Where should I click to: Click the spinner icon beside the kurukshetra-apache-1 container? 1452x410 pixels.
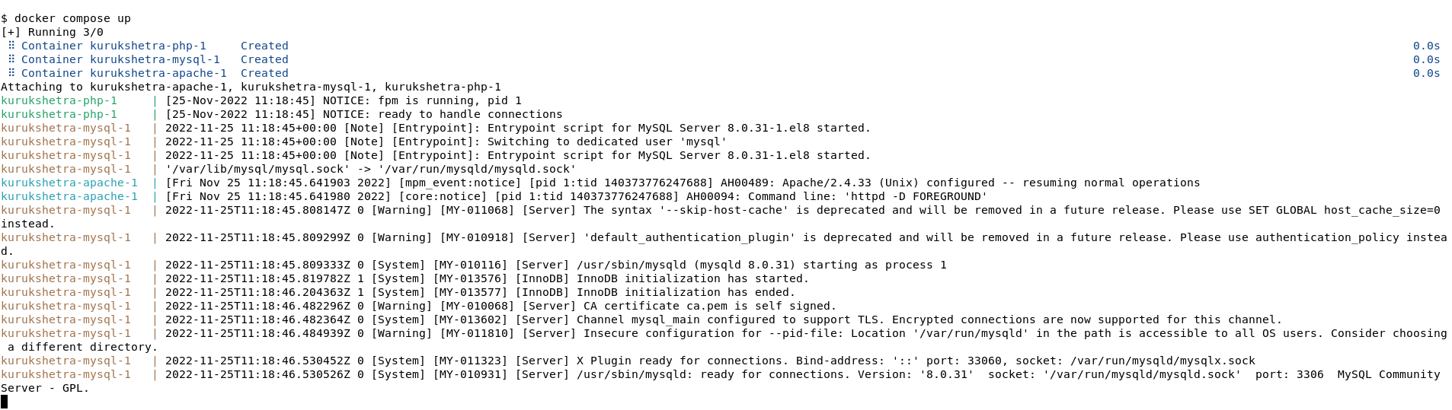[x=11, y=73]
